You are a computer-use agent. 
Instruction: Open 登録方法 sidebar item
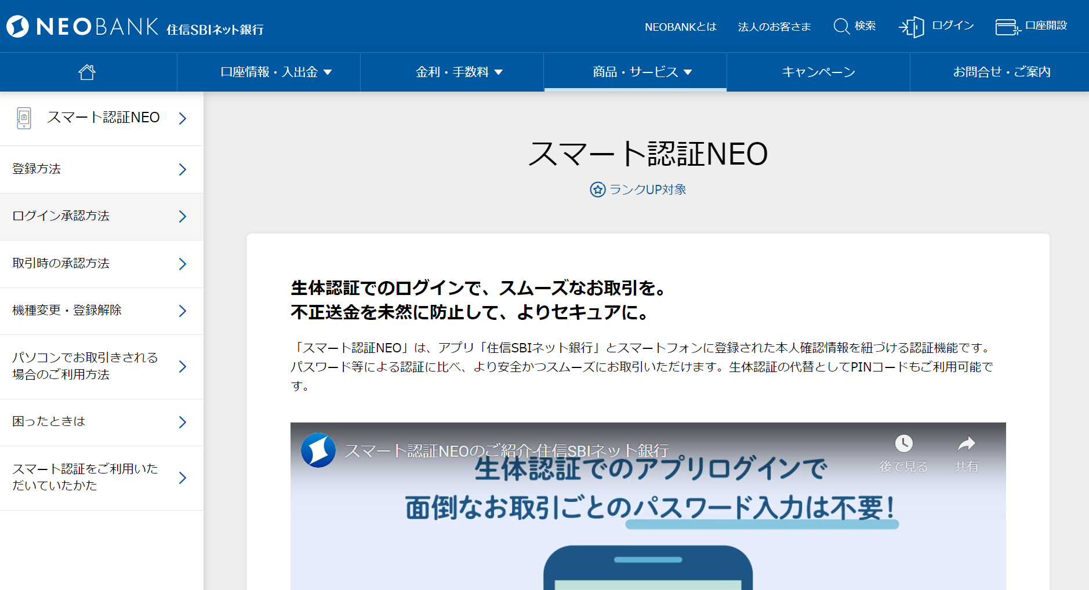[101, 169]
